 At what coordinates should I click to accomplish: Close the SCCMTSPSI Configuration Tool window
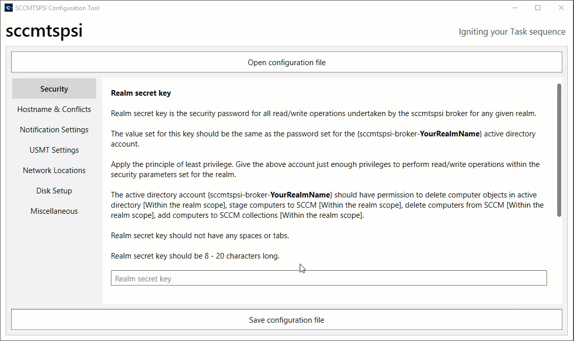tap(561, 8)
